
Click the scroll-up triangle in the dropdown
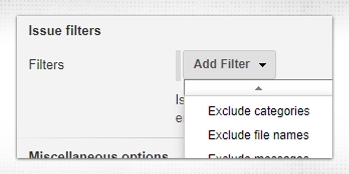tap(258, 88)
